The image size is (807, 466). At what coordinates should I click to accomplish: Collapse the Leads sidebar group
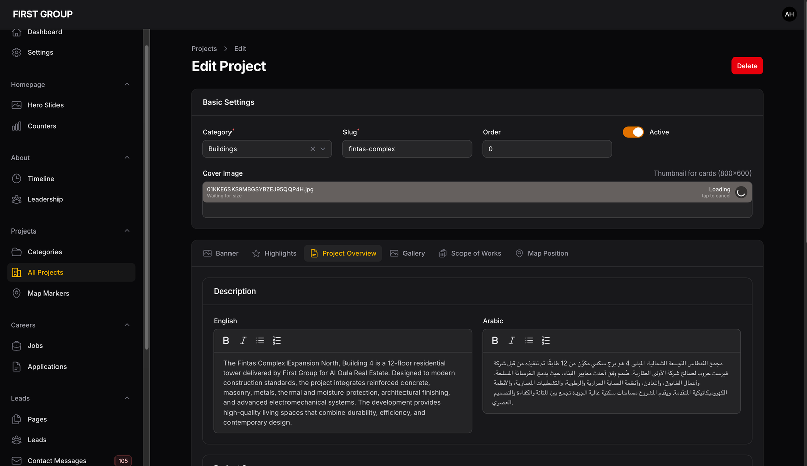click(x=127, y=398)
